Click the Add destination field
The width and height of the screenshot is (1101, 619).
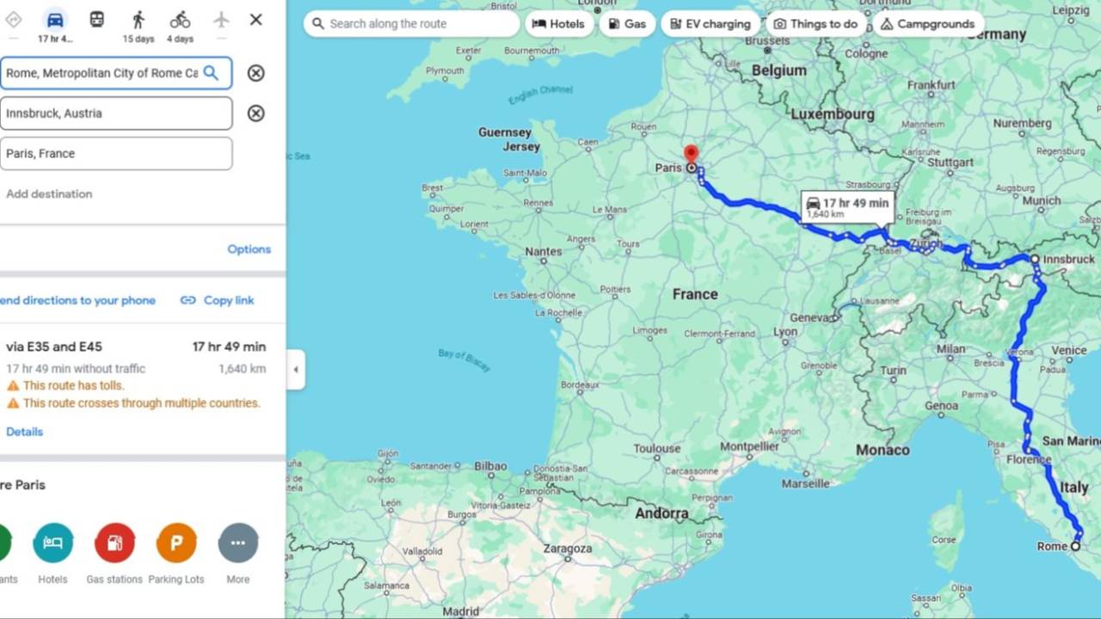49,194
